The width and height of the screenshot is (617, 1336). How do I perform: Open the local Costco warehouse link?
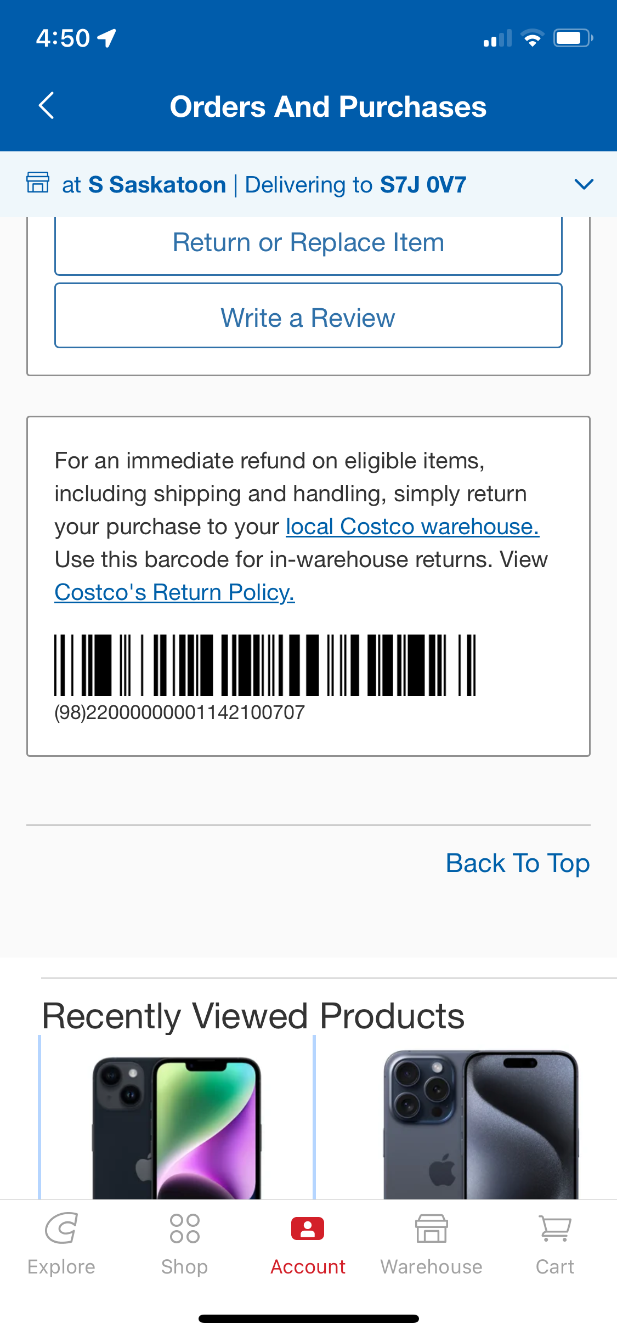pos(412,527)
